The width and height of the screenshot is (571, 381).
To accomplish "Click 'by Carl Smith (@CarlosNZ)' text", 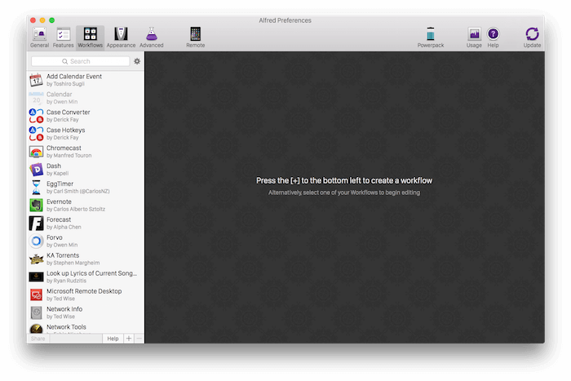I will click(x=78, y=191).
